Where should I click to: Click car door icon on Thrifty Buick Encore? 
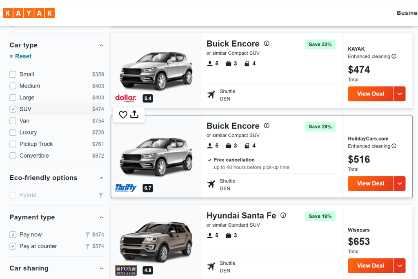click(247, 146)
